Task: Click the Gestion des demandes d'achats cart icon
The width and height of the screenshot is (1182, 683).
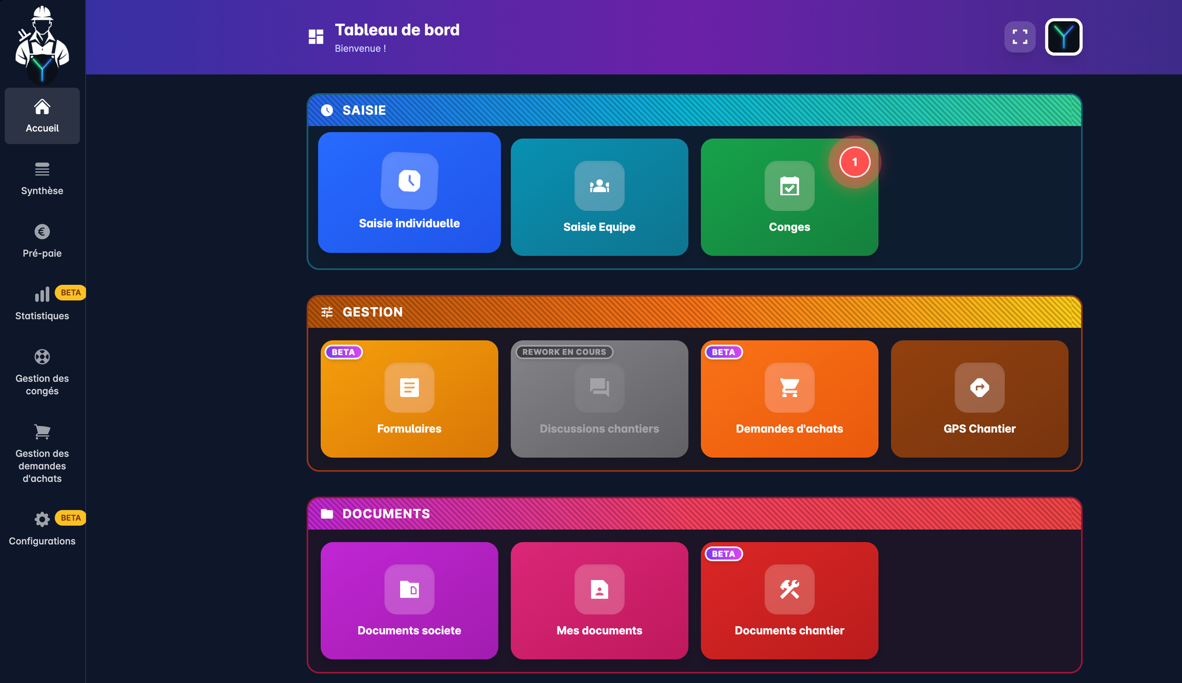Action: click(42, 432)
